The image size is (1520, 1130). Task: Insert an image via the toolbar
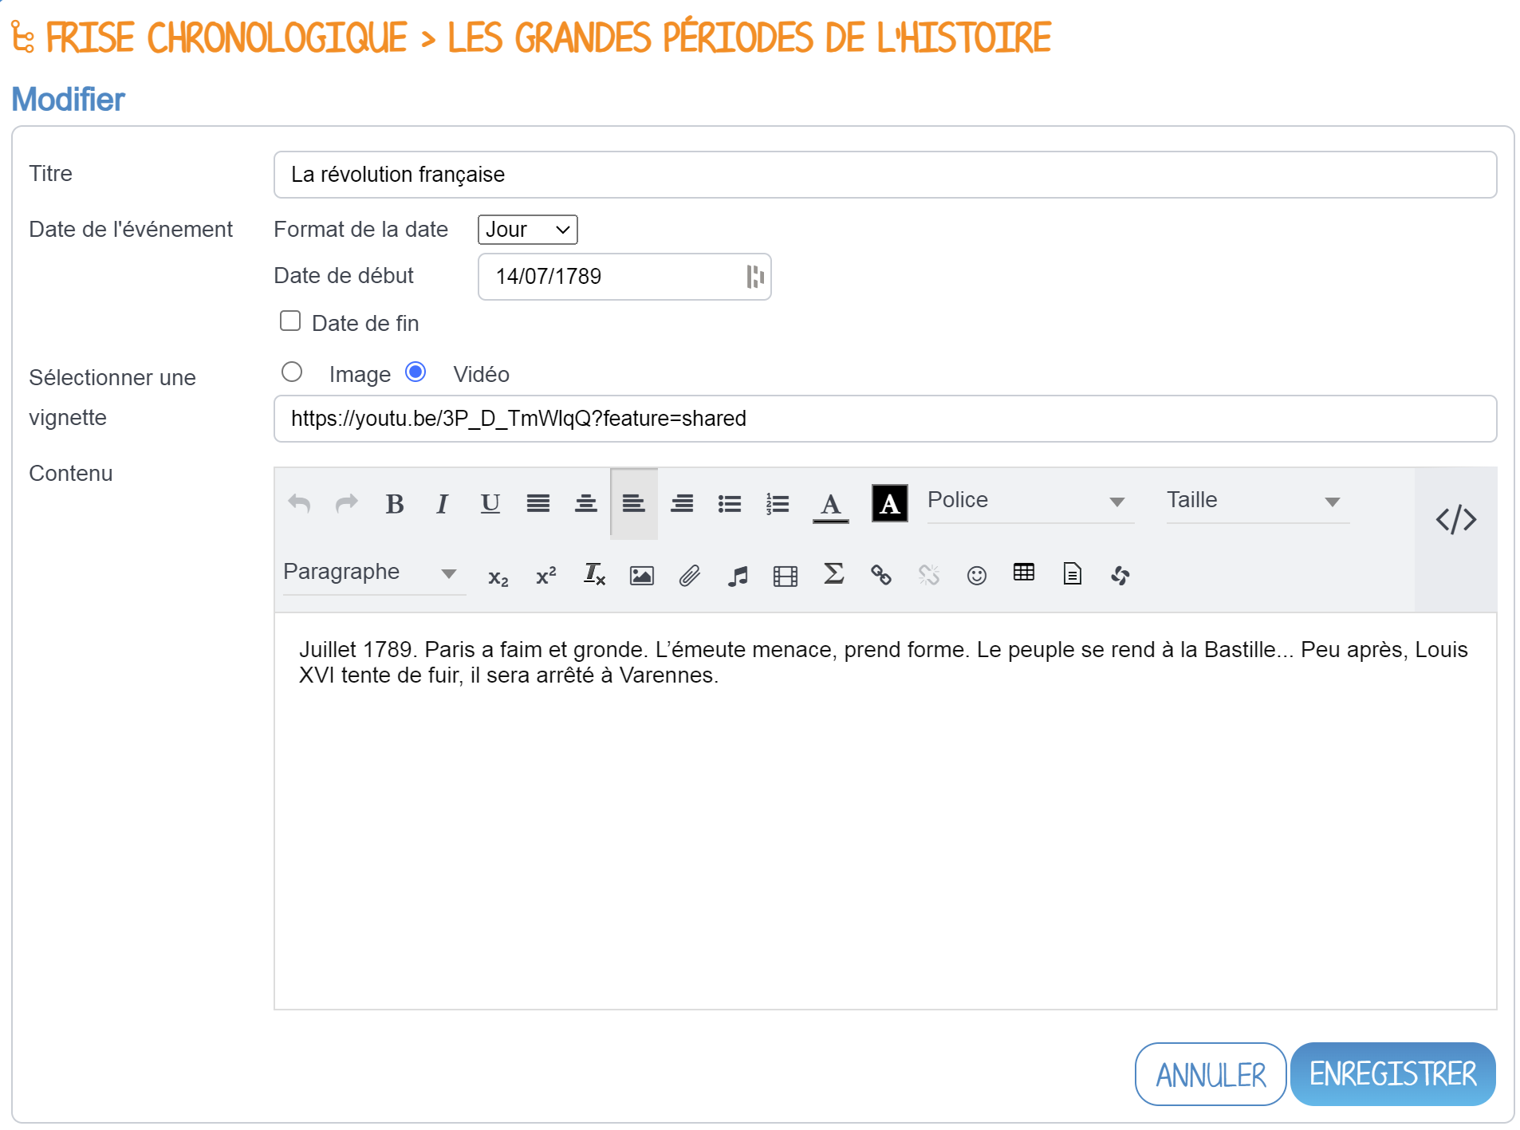point(641,575)
